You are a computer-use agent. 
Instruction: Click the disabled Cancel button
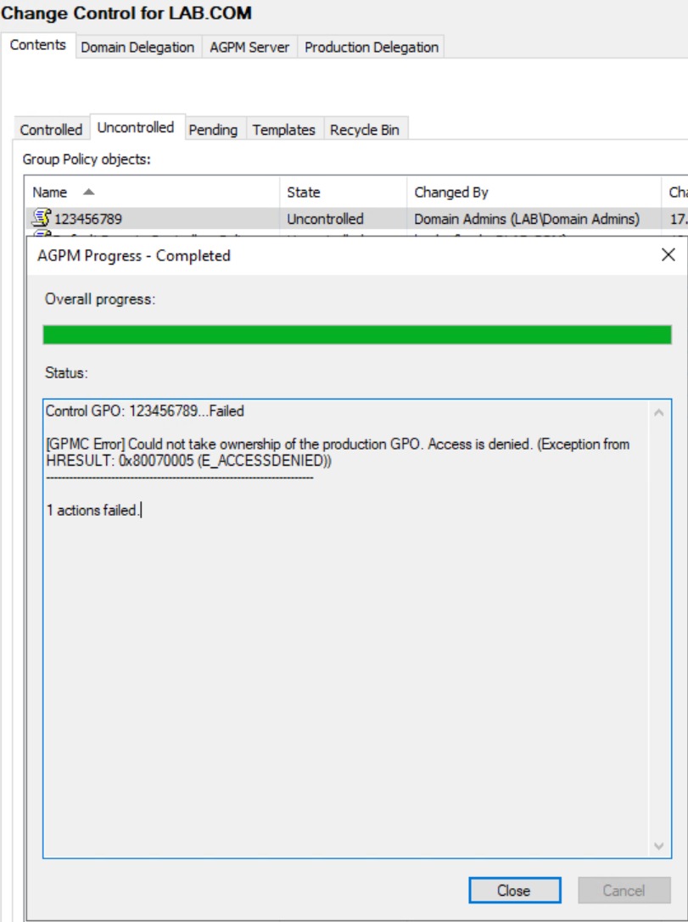click(x=624, y=890)
